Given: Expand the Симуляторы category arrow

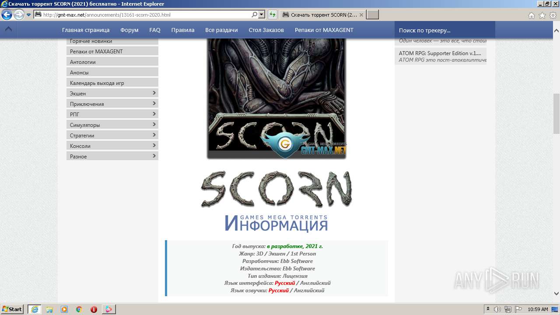Looking at the screenshot, I should 154,124.
